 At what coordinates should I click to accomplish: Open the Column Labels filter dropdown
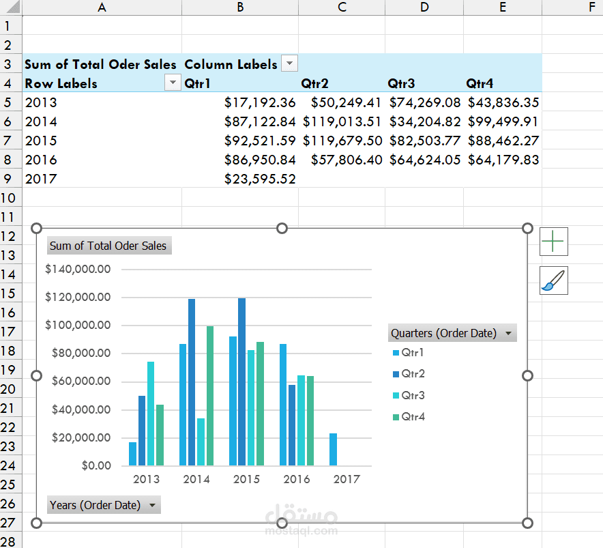[290, 63]
